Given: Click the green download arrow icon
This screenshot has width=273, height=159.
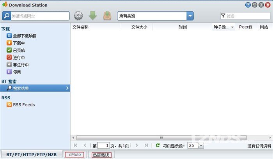Looking at the screenshot, I should [x=93, y=16].
